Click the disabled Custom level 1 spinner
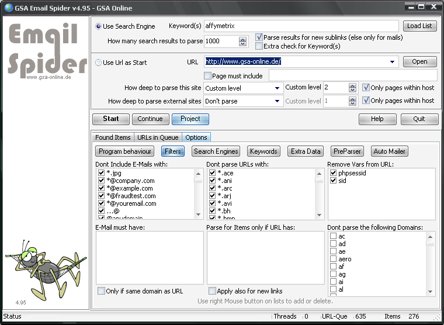Viewport: 444px width, 325px height. coord(352,101)
